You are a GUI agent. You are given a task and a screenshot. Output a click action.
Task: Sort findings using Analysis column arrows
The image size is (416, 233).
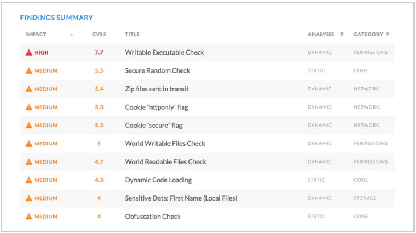pyautogui.click(x=341, y=34)
